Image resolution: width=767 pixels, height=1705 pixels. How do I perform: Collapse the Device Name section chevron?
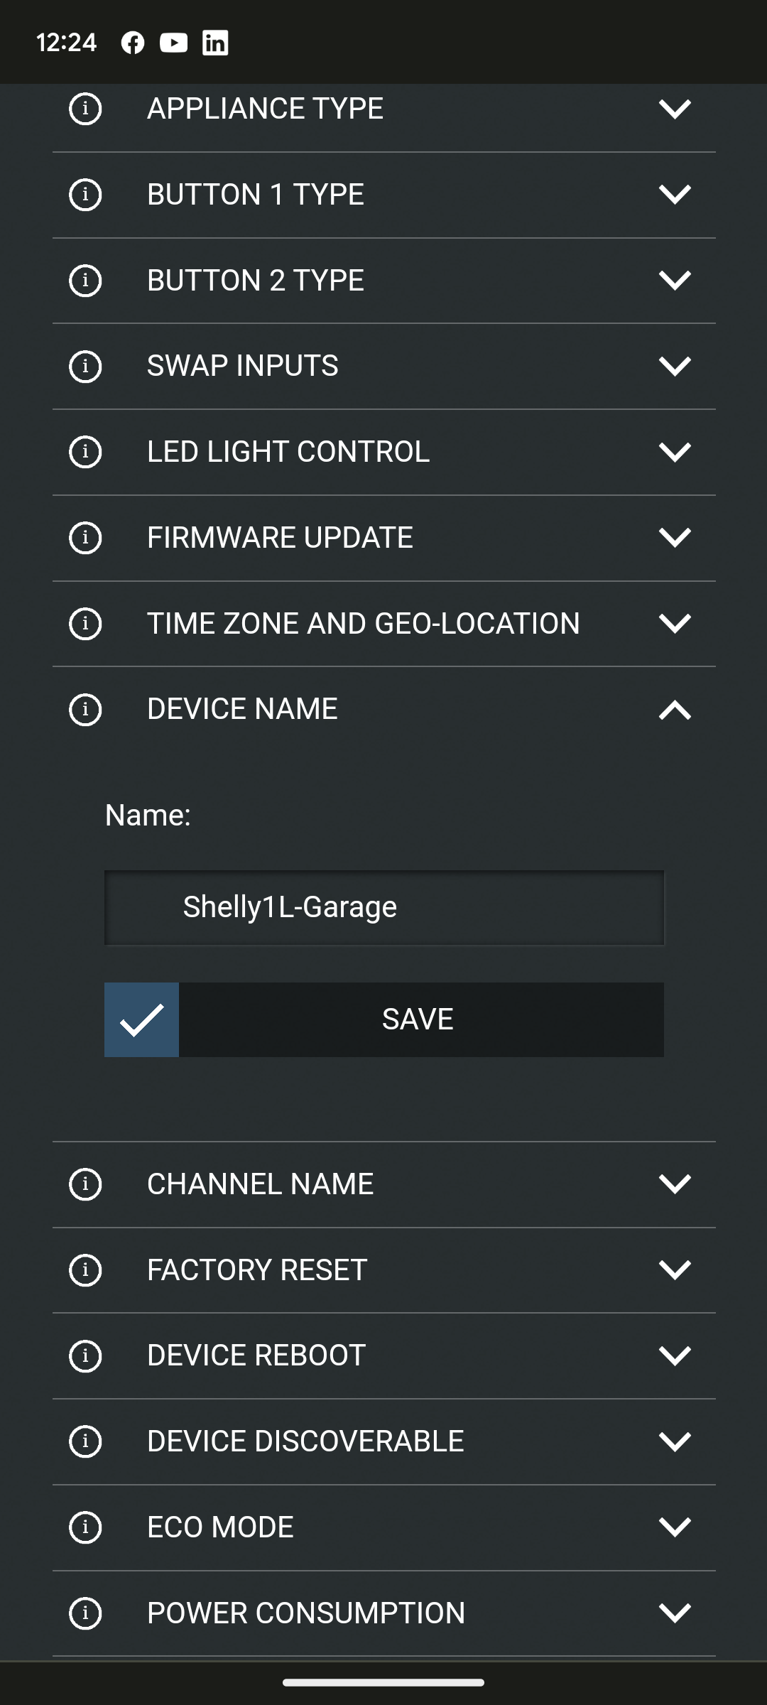[675, 709]
